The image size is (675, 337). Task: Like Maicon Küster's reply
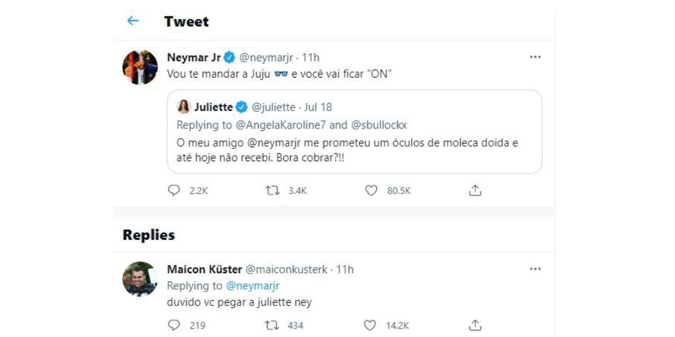point(370,325)
